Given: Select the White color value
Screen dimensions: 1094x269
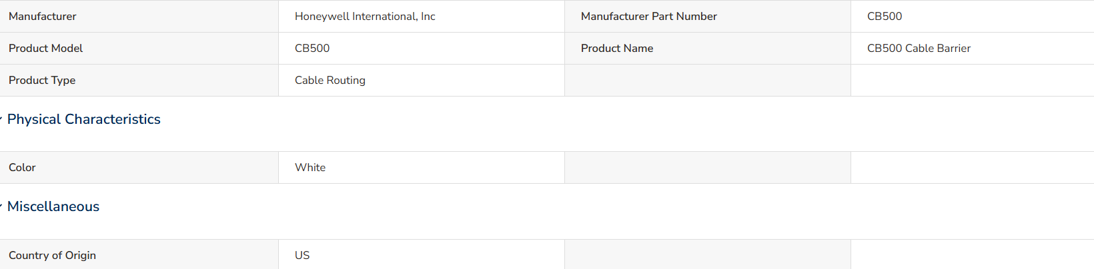Looking at the screenshot, I should pyautogui.click(x=310, y=167).
